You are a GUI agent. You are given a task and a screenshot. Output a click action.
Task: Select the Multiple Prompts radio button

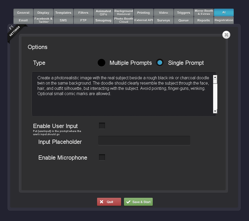tap(101, 63)
